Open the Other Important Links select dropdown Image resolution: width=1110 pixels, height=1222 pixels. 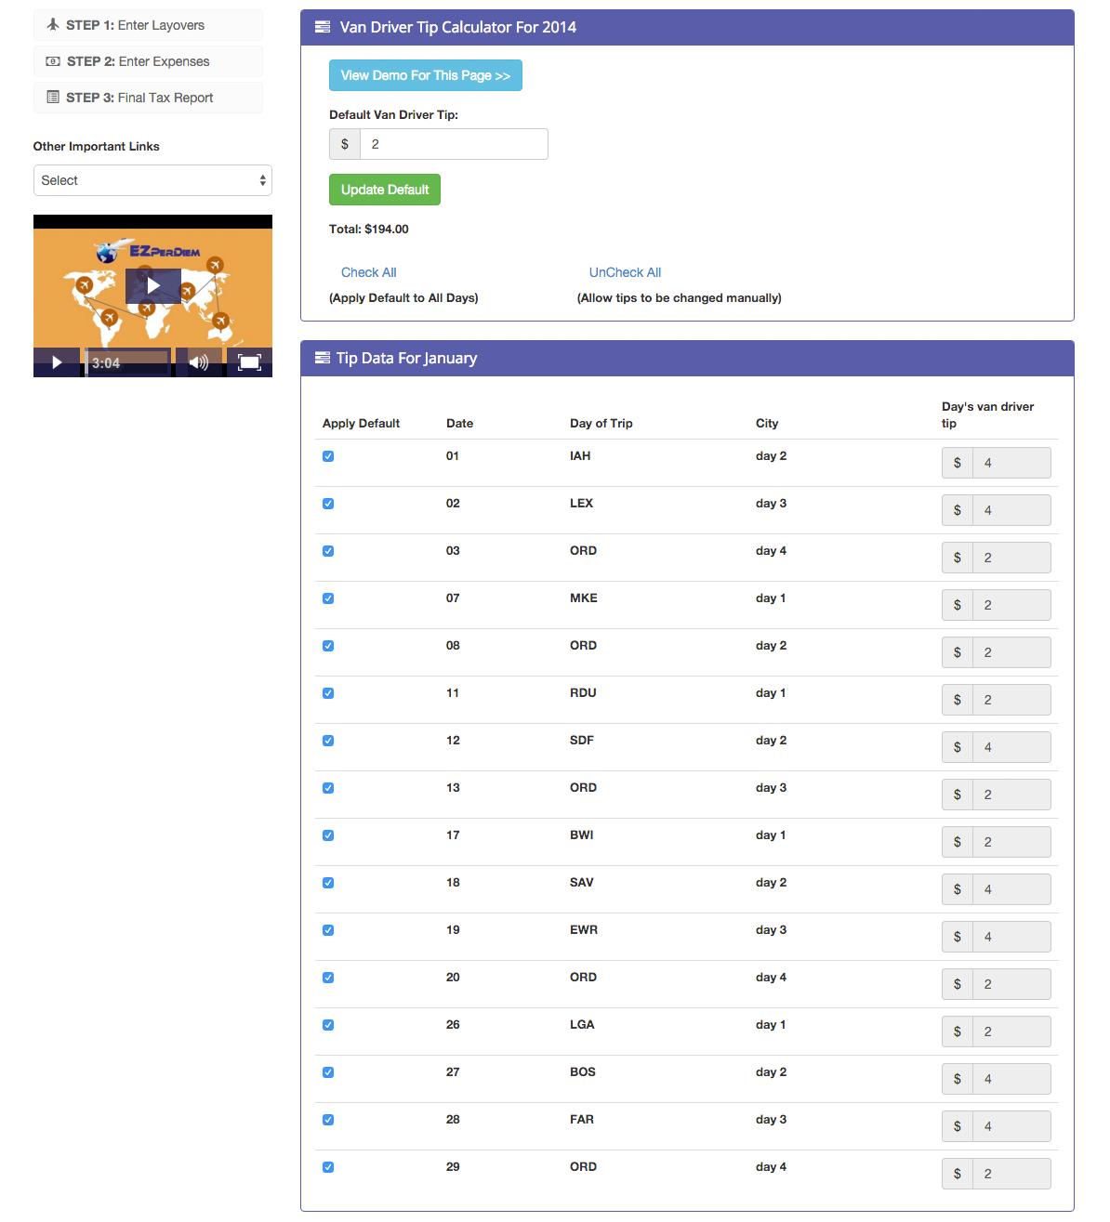[152, 180]
